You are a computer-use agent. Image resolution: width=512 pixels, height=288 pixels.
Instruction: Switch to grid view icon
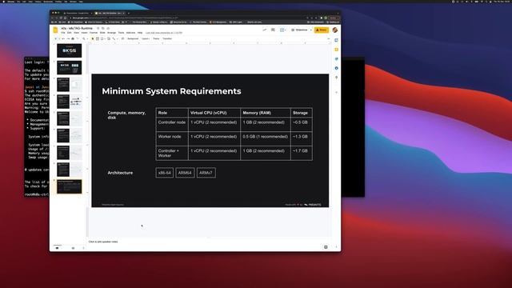point(73,248)
